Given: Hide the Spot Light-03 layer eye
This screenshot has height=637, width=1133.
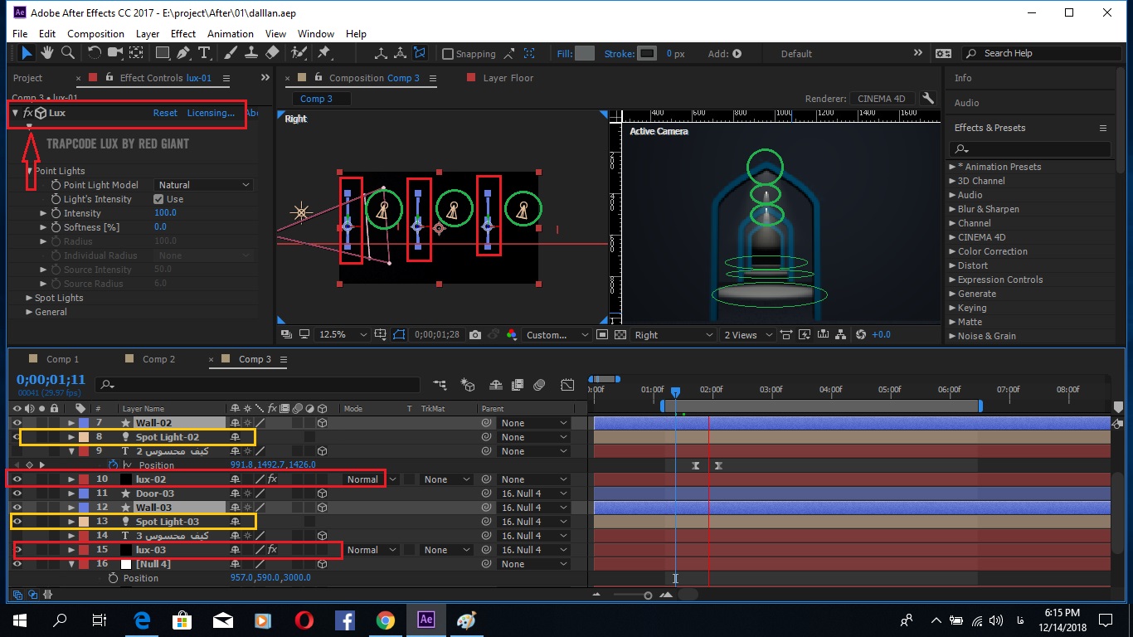Looking at the screenshot, I should click(17, 522).
